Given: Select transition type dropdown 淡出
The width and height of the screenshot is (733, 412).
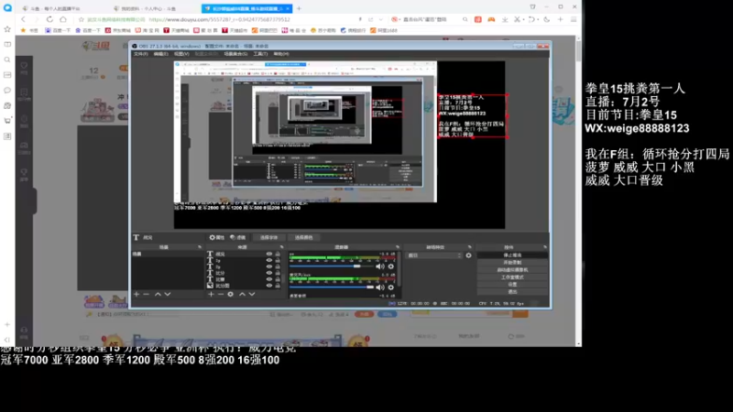Looking at the screenshot, I should (434, 255).
